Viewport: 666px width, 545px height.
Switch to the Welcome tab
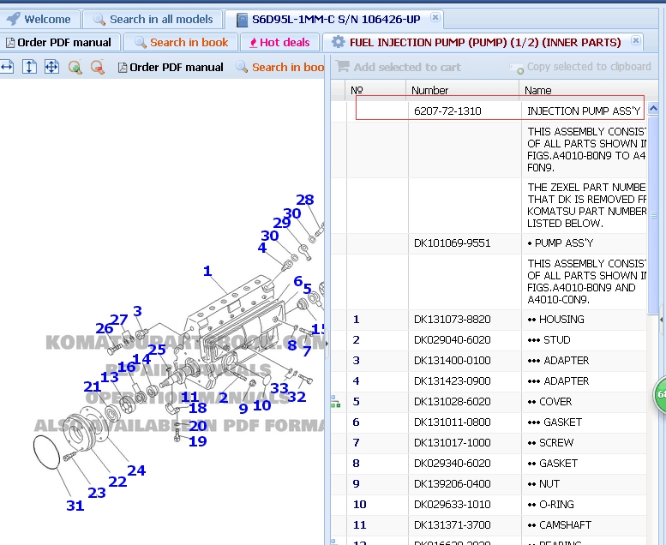click(x=39, y=19)
